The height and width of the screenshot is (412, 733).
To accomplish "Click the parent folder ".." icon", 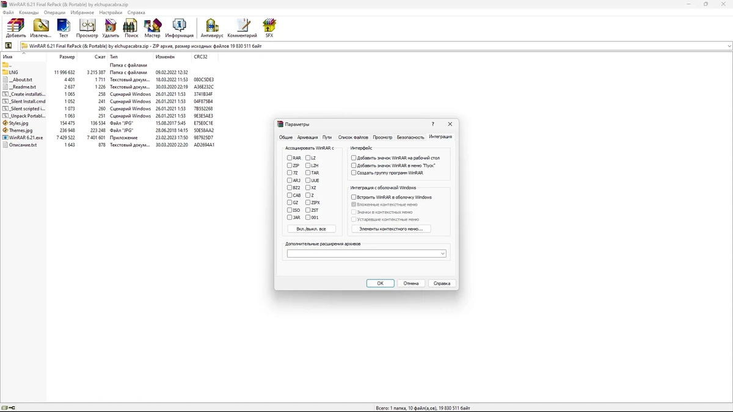I will (5, 65).
